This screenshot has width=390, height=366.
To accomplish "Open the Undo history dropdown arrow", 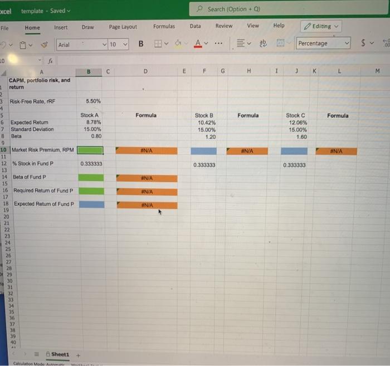I will (11, 45).
